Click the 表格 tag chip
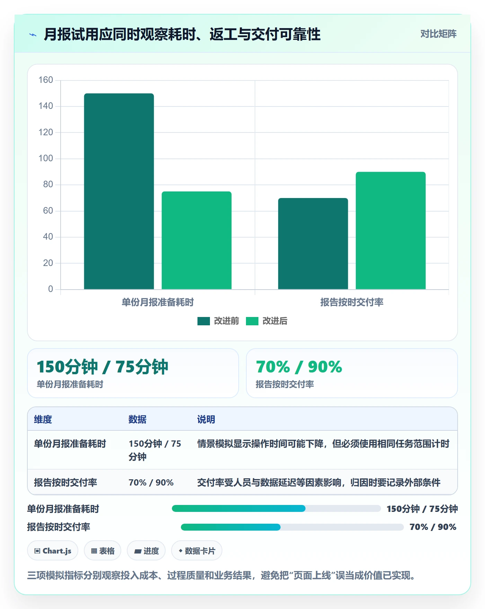This screenshot has height=609, width=485. point(103,551)
